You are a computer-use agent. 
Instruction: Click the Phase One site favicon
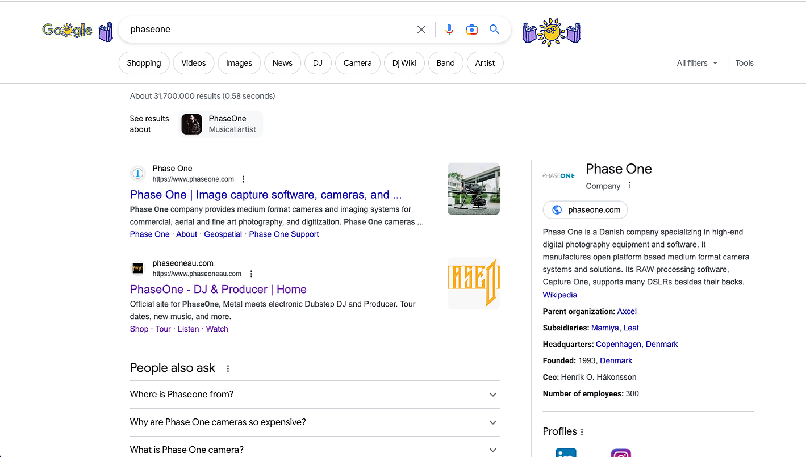(137, 173)
